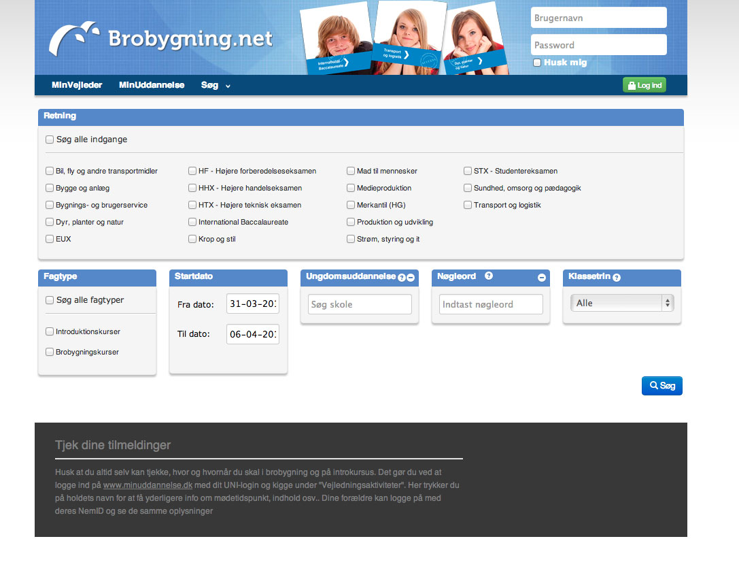Viewport: 739px width, 573px height.
Task: Check Strøm, styring og it
Action: click(x=351, y=239)
